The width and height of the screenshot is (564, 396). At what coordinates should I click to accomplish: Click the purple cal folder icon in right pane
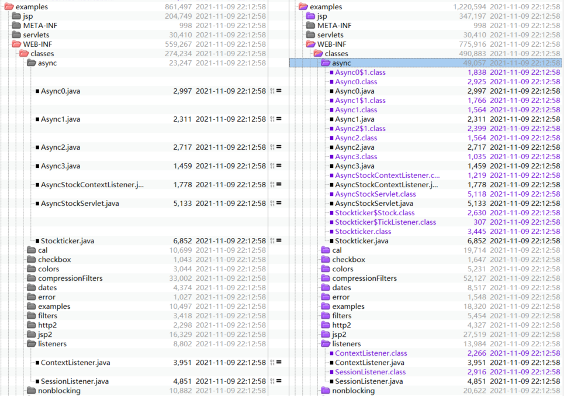[x=326, y=250]
